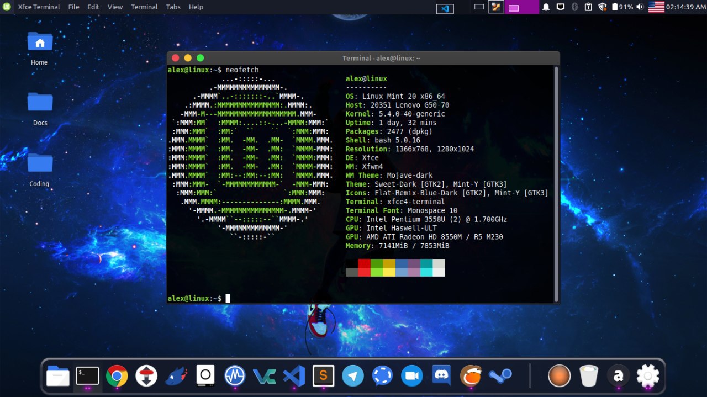
Task: Open the update manager shield icon
Action: pyautogui.click(x=603, y=7)
